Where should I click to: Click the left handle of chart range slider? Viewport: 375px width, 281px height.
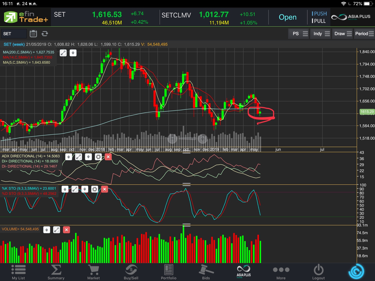click(172, 138)
